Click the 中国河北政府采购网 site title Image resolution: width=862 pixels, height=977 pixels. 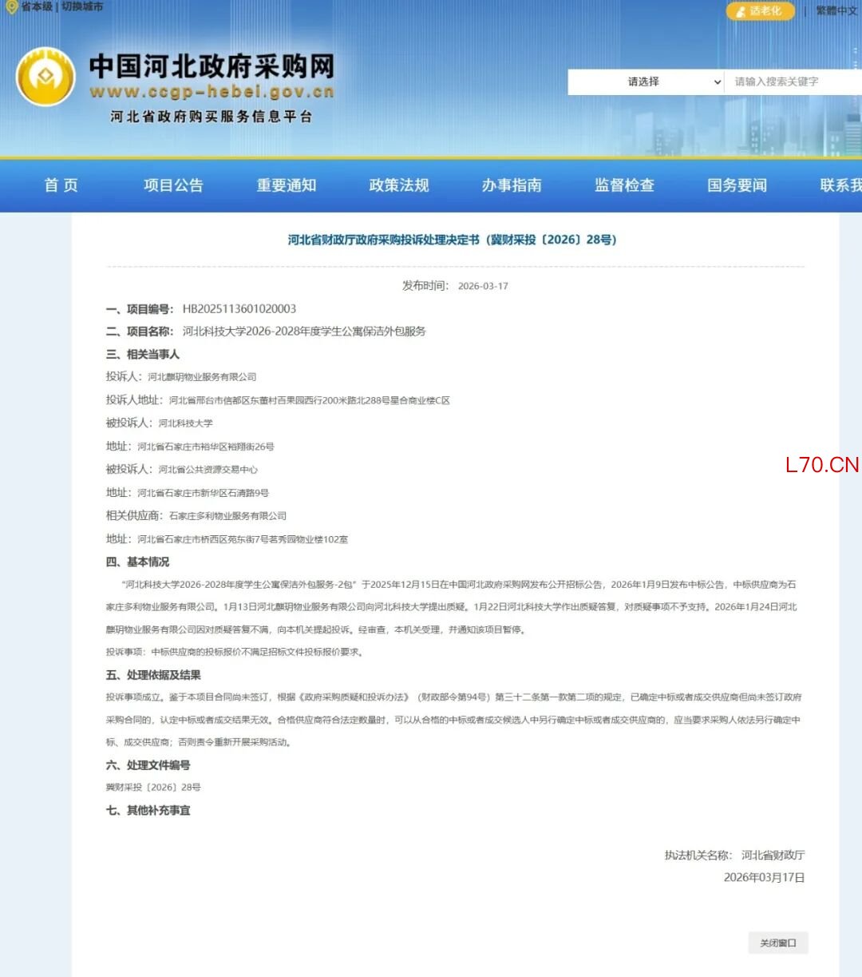click(212, 66)
